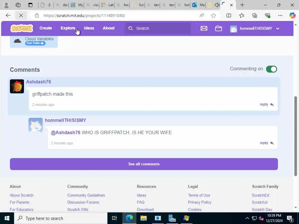
Task: Close the current active browser tab
Action: [231, 5]
